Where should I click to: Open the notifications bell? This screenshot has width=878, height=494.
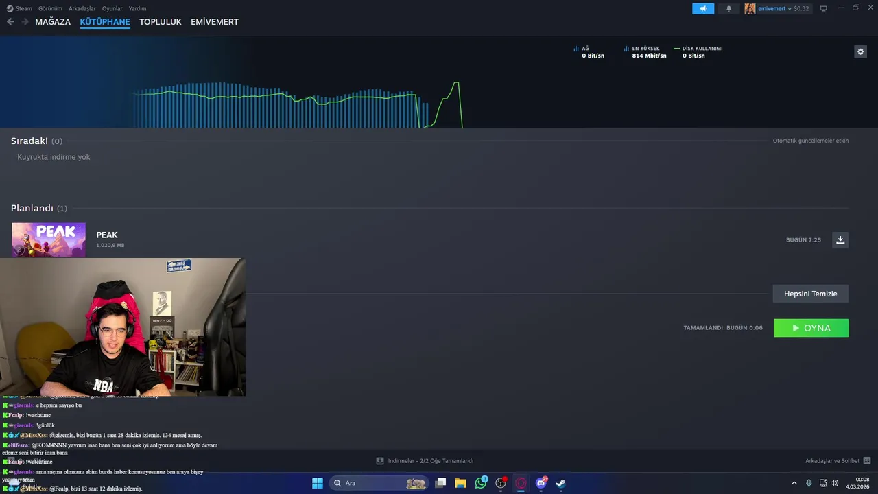728,8
